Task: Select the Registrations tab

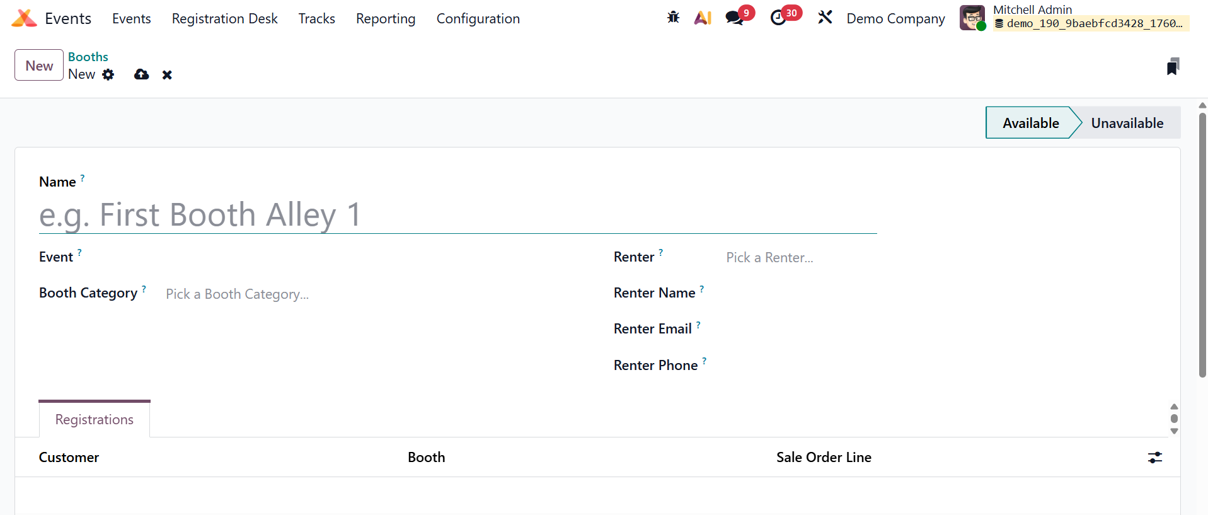Action: [x=95, y=420]
